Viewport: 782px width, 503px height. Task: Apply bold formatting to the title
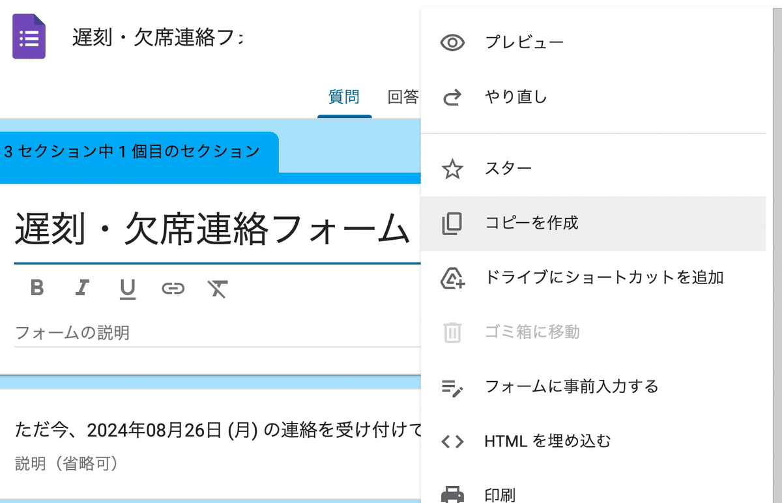[37, 288]
